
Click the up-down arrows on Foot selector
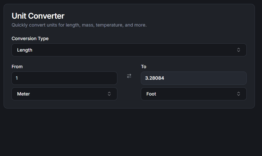tap(239, 94)
